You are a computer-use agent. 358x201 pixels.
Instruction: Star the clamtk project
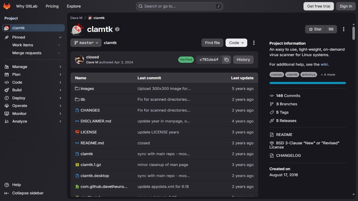pos(315,29)
